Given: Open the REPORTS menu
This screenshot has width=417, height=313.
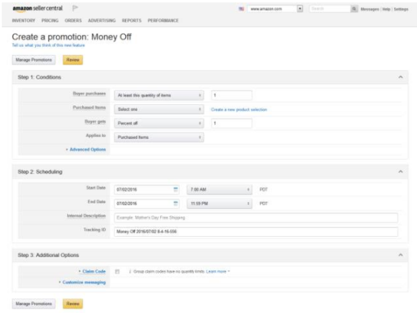Looking at the screenshot, I should click(132, 20).
